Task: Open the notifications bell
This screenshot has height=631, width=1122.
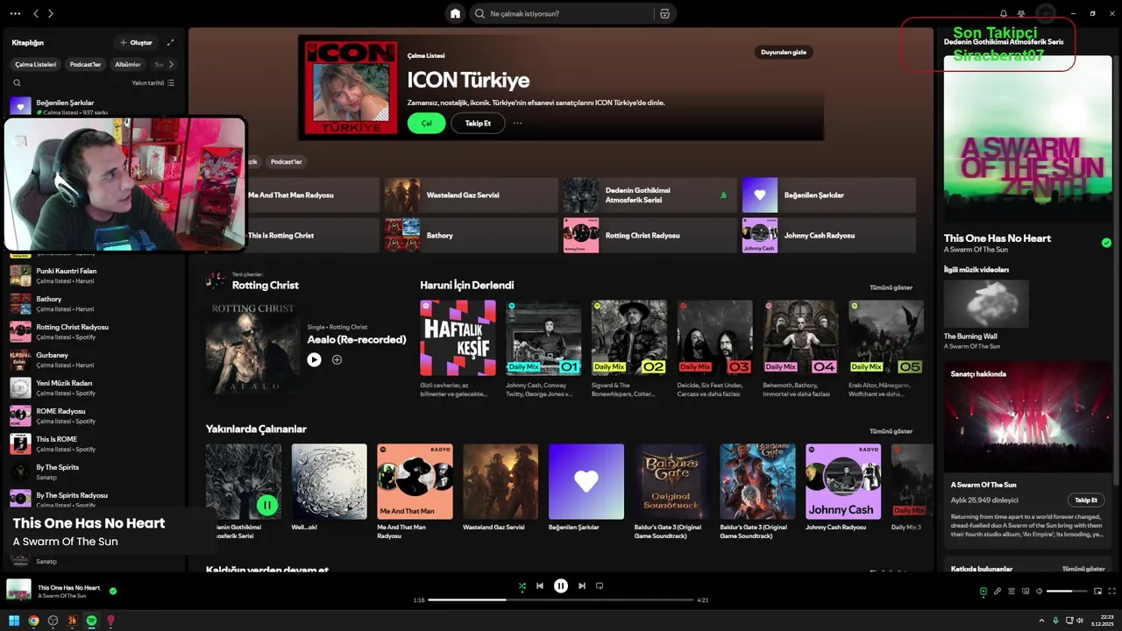Action: [1004, 13]
